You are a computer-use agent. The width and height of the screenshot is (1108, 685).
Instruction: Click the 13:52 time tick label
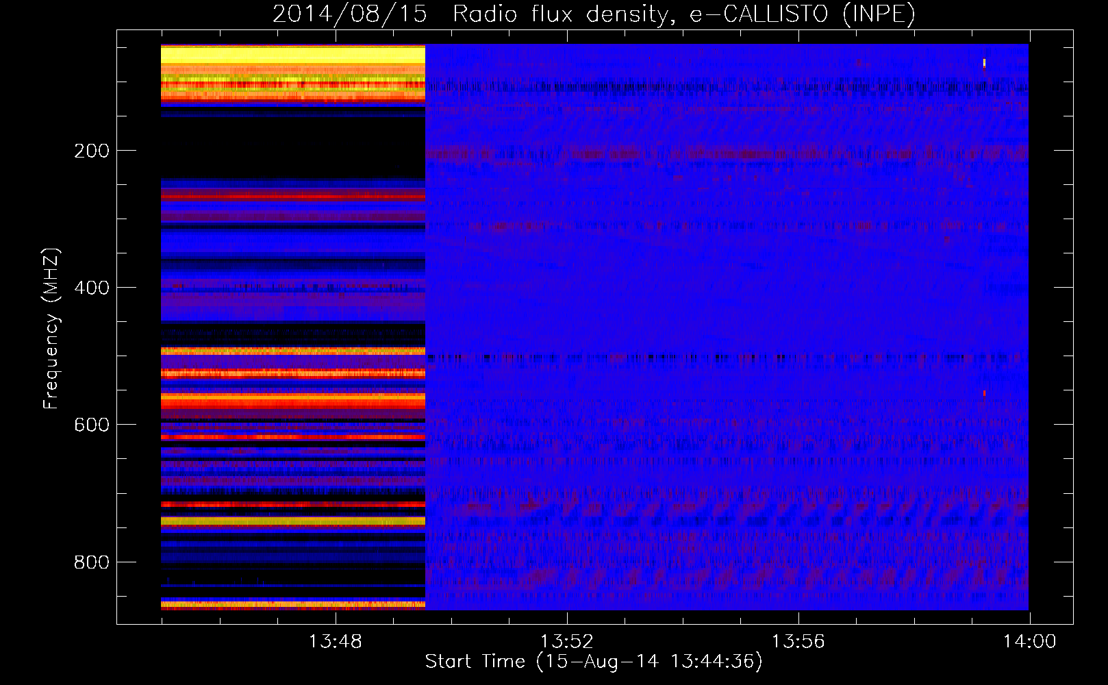pos(567,642)
